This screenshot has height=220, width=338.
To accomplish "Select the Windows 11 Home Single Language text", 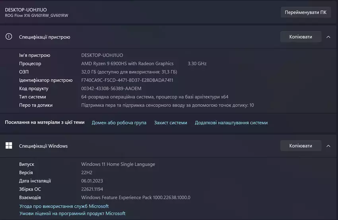I will (118, 164).
